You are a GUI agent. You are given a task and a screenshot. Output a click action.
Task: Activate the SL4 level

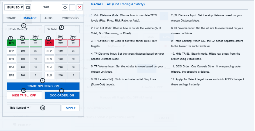49,67
